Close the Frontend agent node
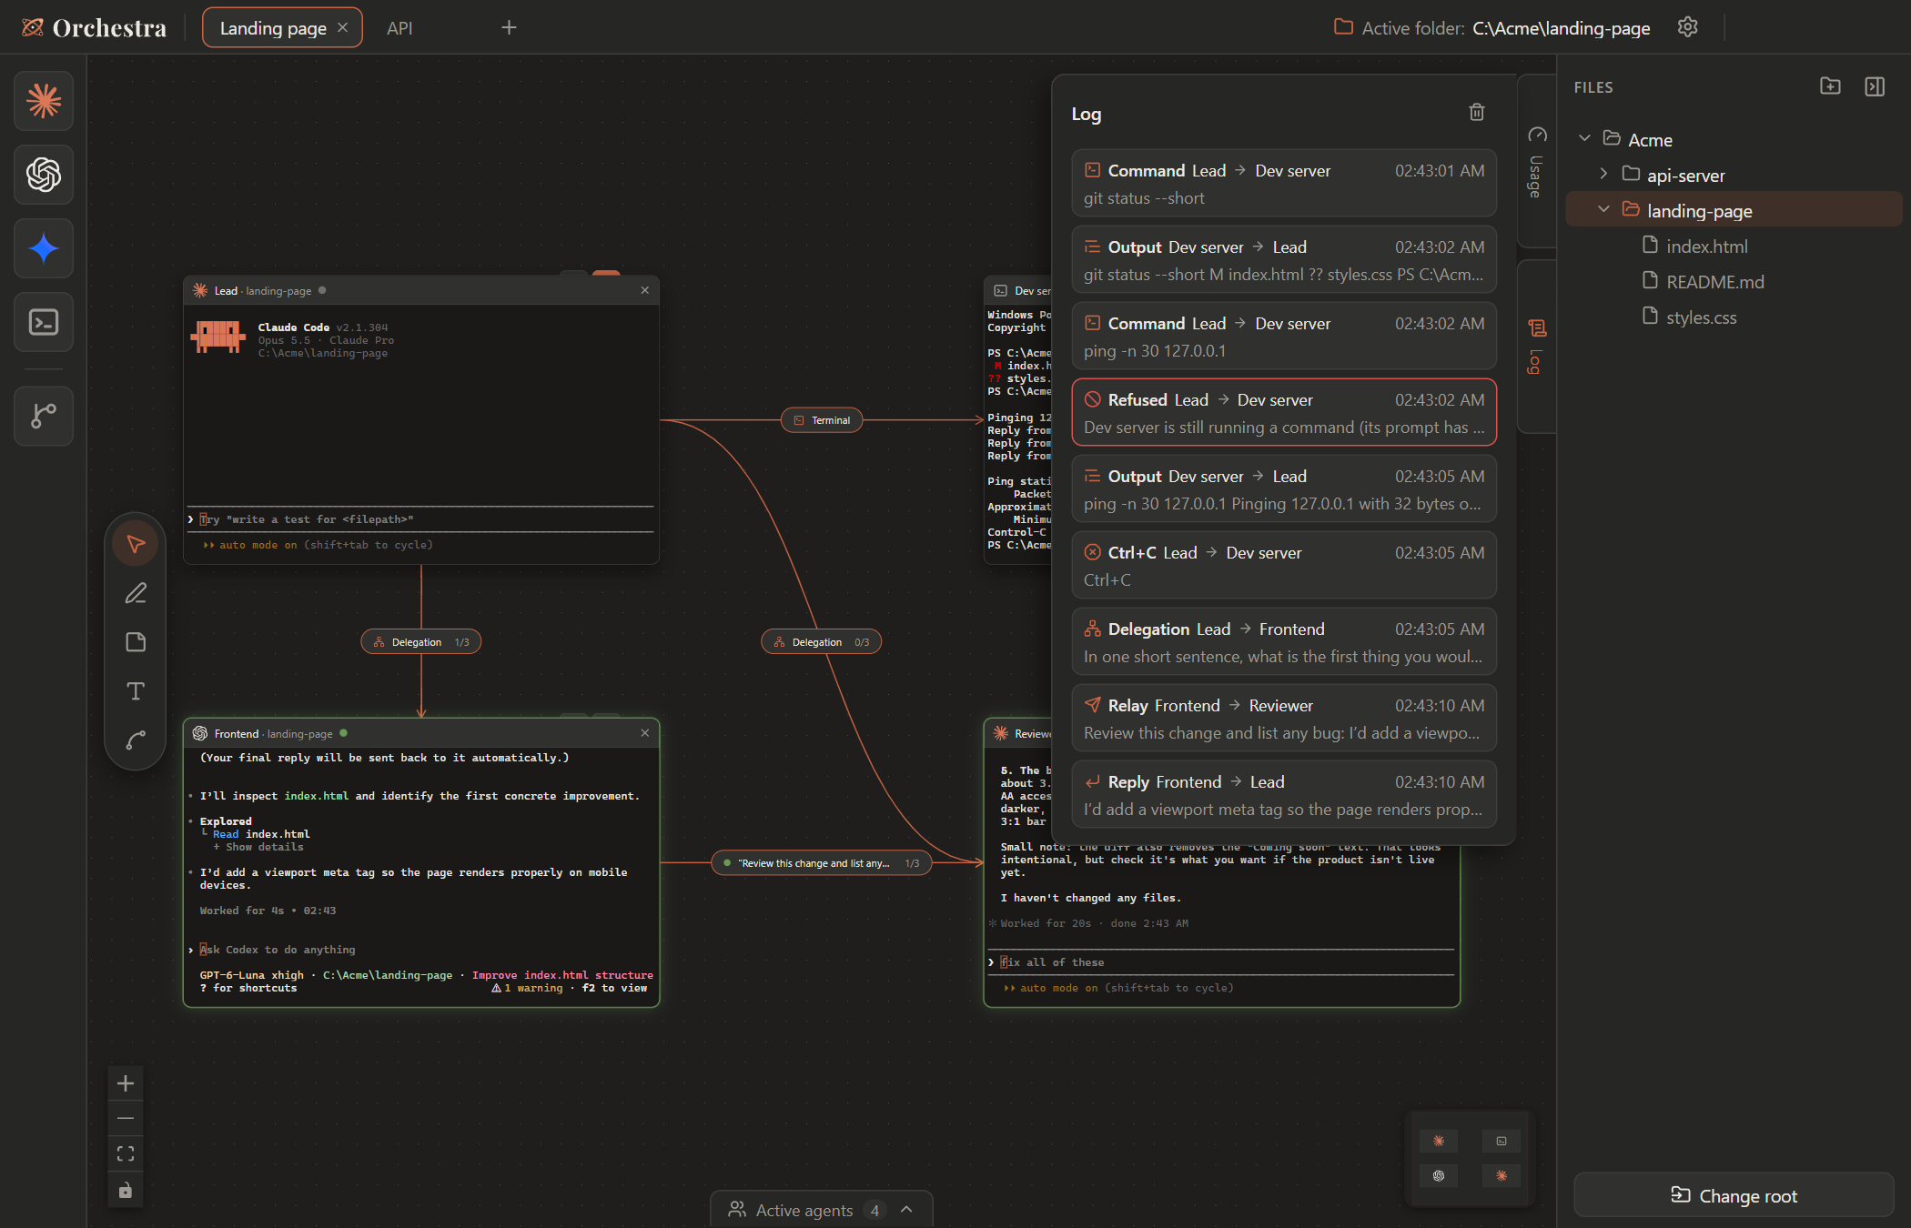Screen dimensions: 1911x1228 (x=645, y=733)
